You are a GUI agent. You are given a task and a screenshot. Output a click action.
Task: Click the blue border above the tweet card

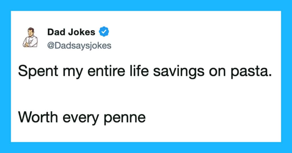146,5
